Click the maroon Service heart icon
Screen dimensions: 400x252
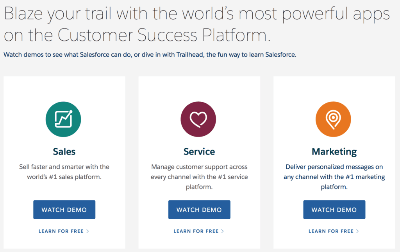click(x=198, y=119)
